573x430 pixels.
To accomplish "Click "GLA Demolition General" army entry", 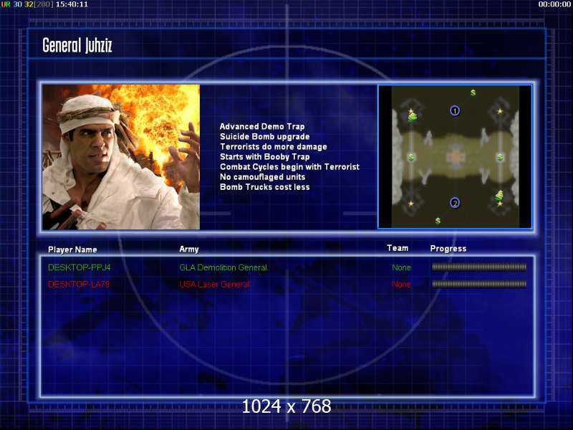I will (223, 267).
